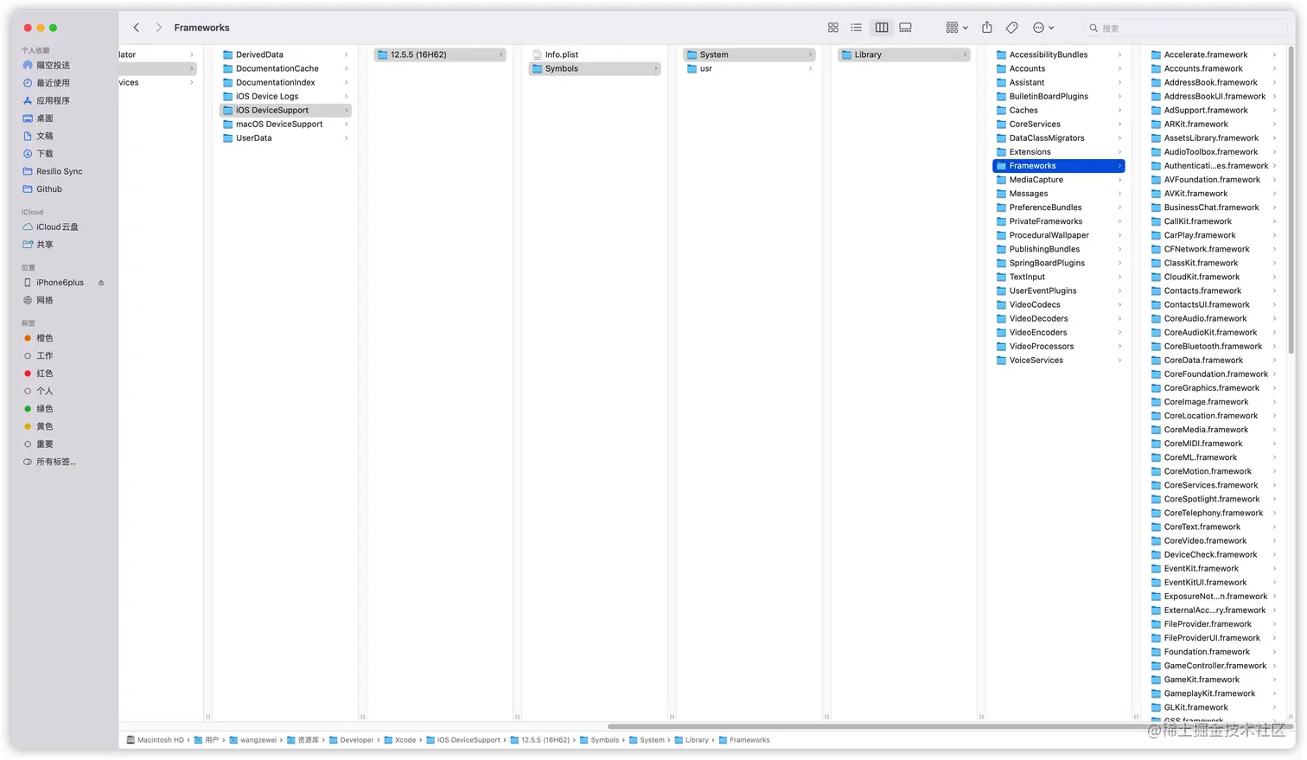Click Developer in path bar
The image size is (1307, 760).
tap(351, 740)
